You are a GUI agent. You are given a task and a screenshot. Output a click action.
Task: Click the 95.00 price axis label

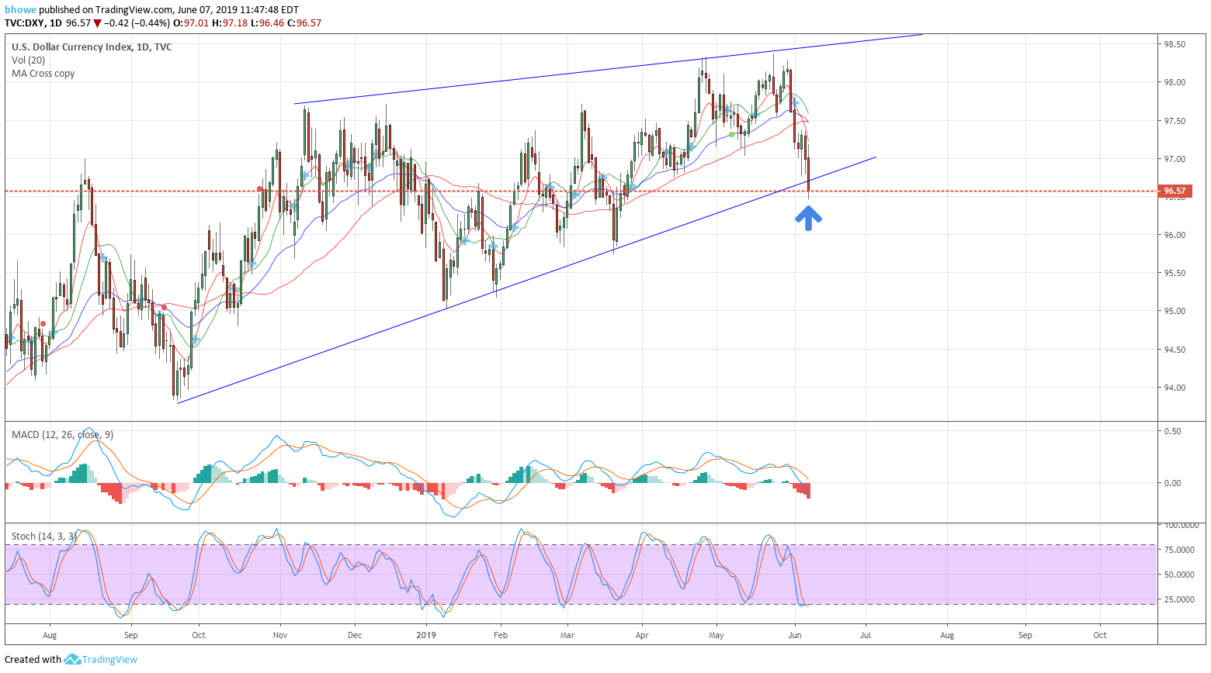tap(1174, 311)
